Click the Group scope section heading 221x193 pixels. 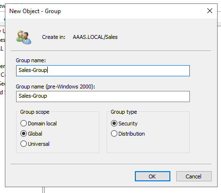[35, 112]
